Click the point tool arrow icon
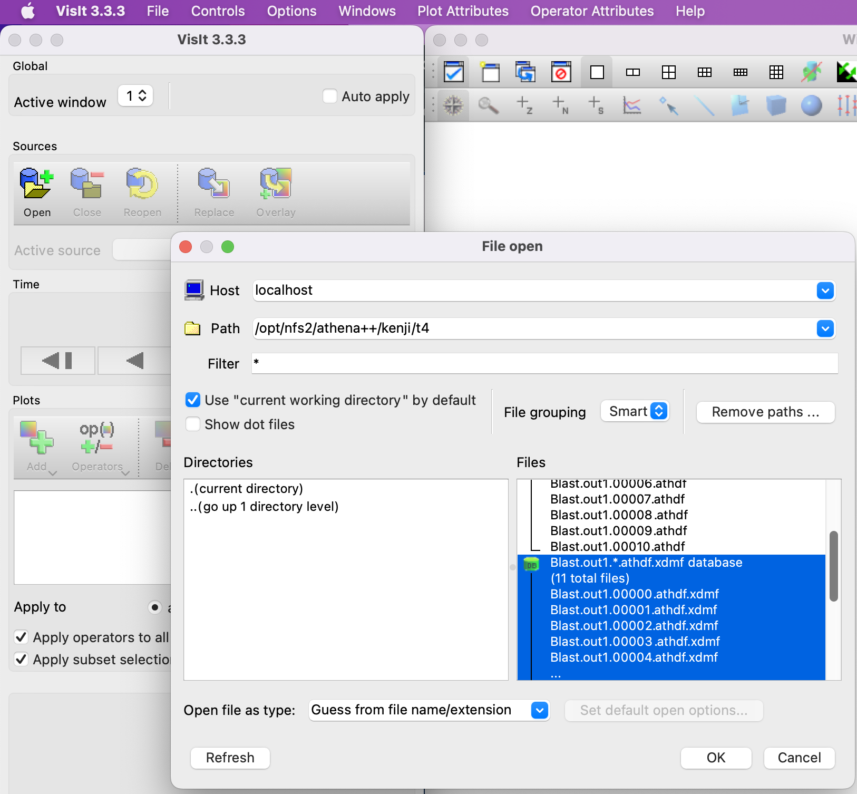The width and height of the screenshot is (857, 794). 668,105
